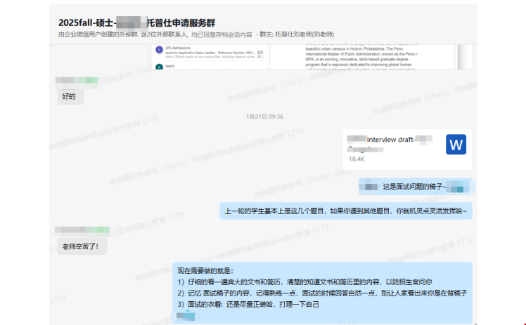Select the line 2）记忆 面试稿子的内容

[322, 293]
